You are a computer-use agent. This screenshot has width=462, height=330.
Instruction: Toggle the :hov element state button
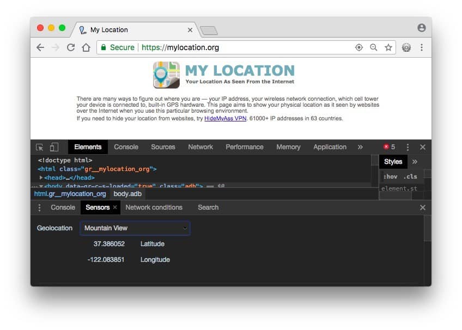pos(390,176)
